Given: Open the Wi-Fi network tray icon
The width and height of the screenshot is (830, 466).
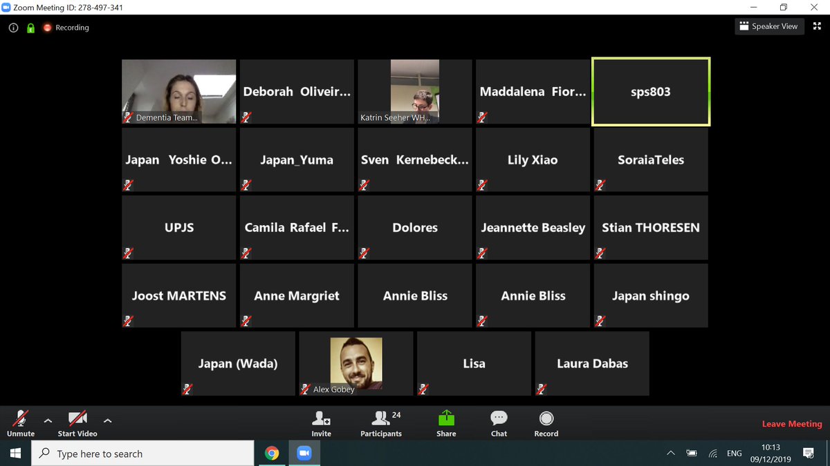Looking at the screenshot, I should [x=713, y=454].
